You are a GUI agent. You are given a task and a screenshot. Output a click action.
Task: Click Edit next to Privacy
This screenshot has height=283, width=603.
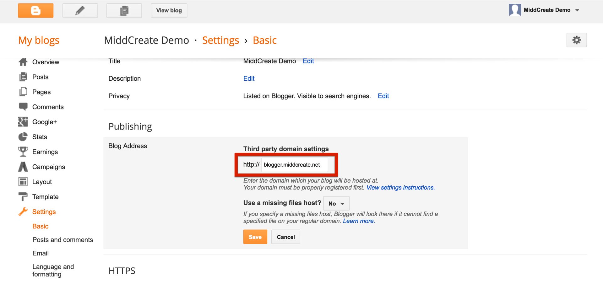coord(383,96)
